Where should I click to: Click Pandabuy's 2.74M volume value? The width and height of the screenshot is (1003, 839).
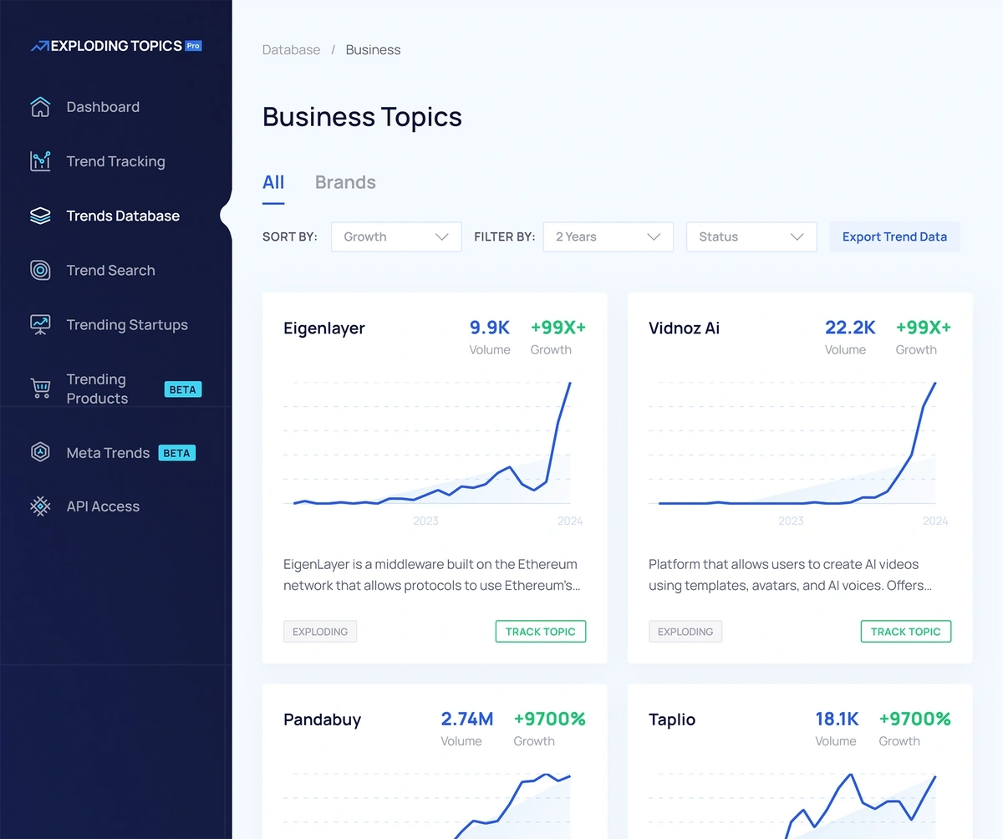point(467,719)
